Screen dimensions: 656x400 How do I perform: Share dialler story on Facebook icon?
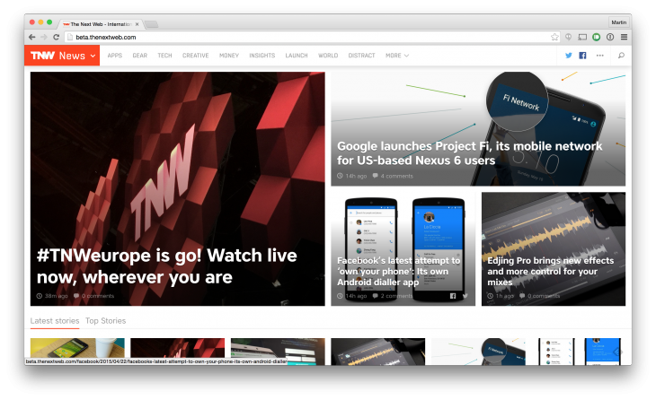453,296
